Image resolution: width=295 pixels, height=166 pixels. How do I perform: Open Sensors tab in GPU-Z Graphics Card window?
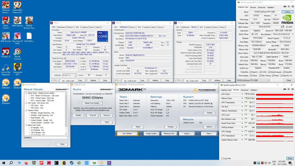(x=253, y=7)
